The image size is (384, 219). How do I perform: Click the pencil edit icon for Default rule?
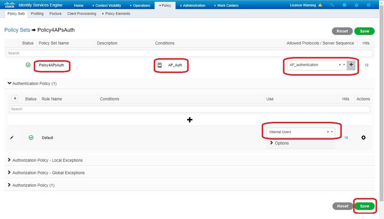(x=12, y=138)
